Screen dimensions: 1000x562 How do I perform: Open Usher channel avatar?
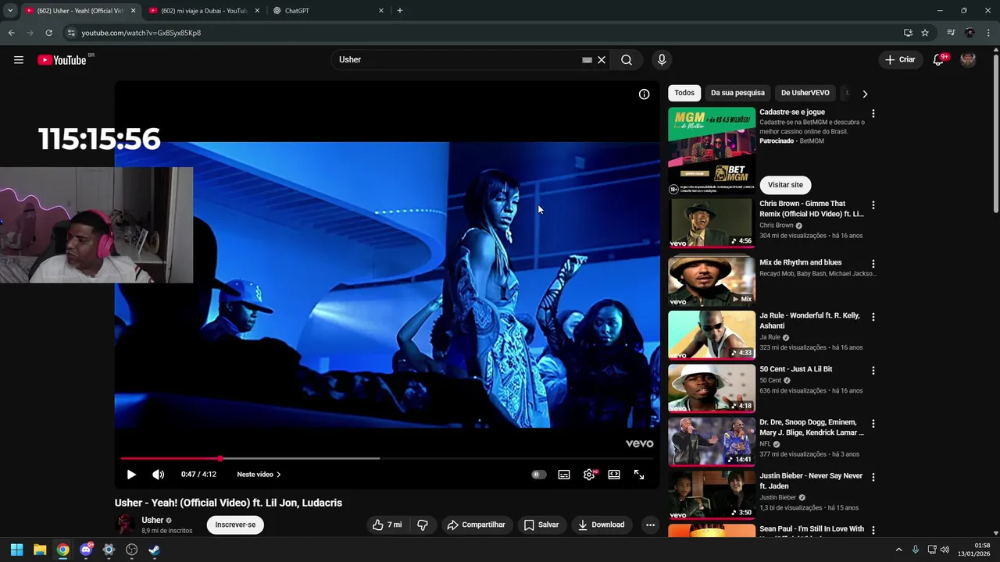point(125,525)
